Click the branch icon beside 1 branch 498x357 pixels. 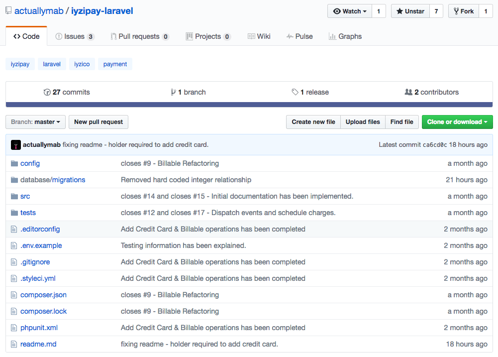(x=173, y=92)
